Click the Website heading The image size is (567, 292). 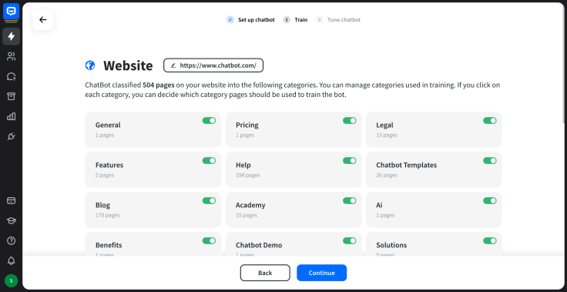[128, 65]
